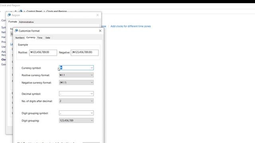Click the Currency symbol text field

click(75, 68)
